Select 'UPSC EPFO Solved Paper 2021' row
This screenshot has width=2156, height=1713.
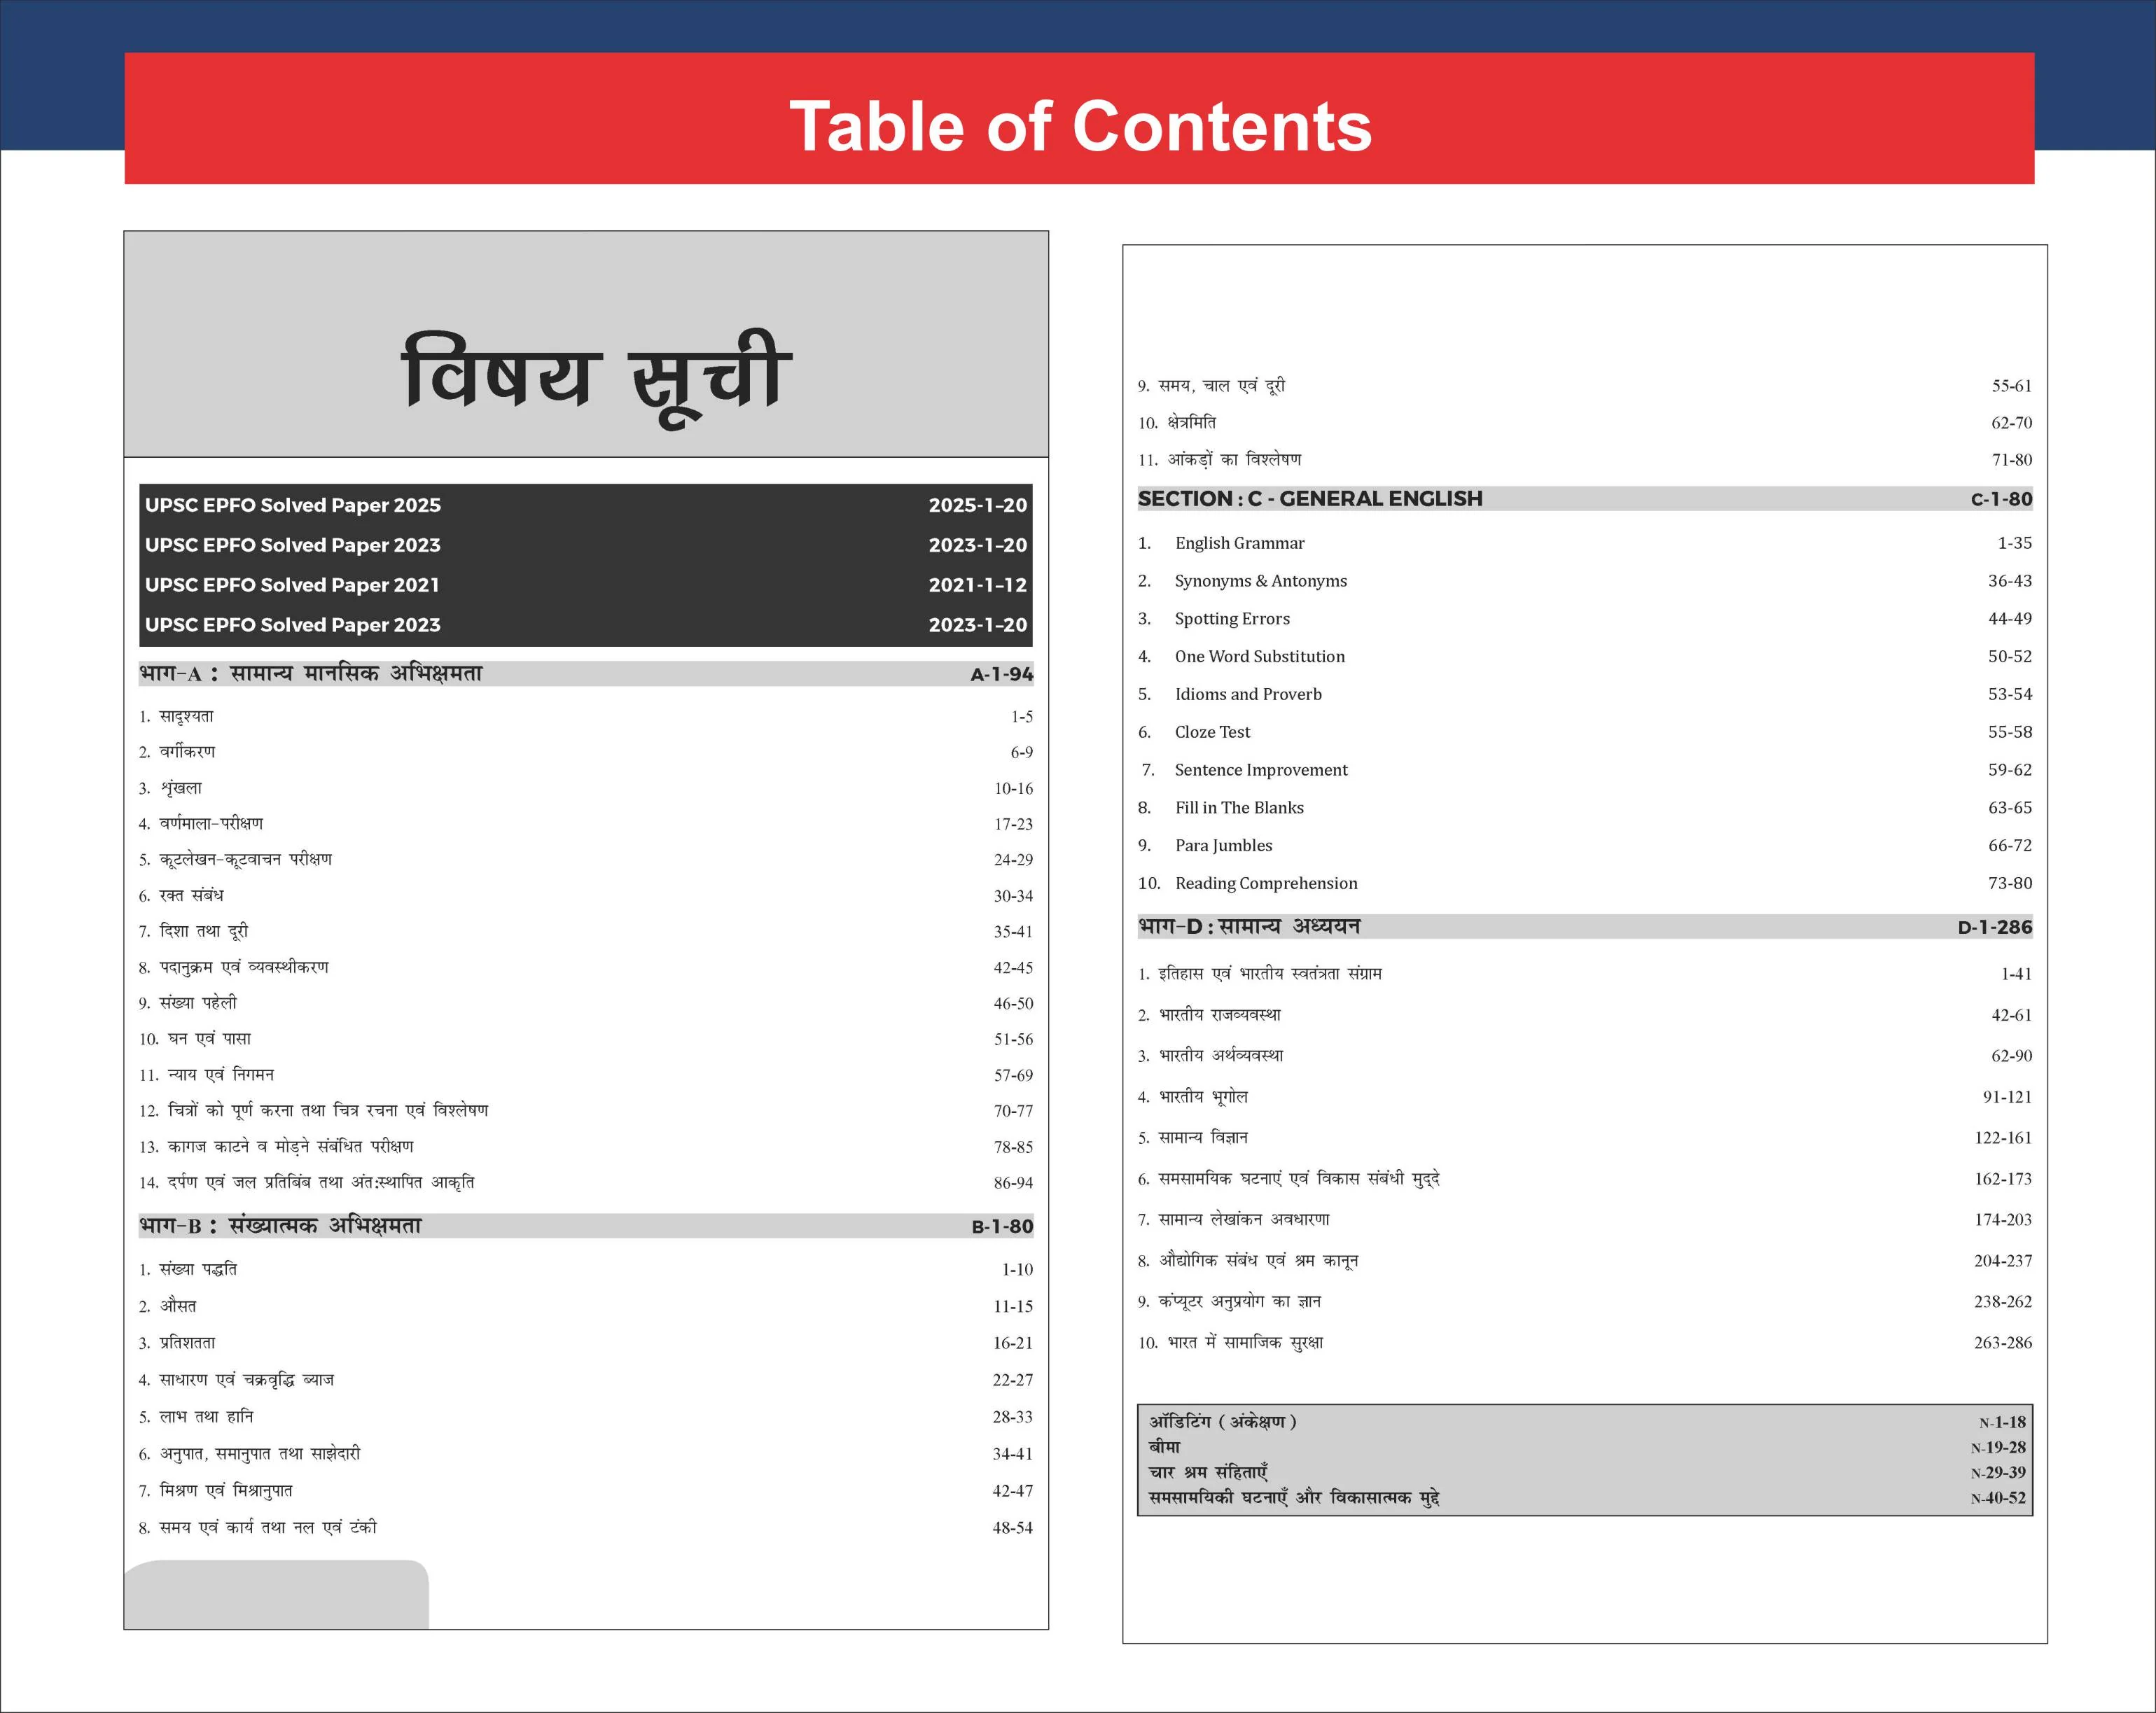click(x=586, y=585)
